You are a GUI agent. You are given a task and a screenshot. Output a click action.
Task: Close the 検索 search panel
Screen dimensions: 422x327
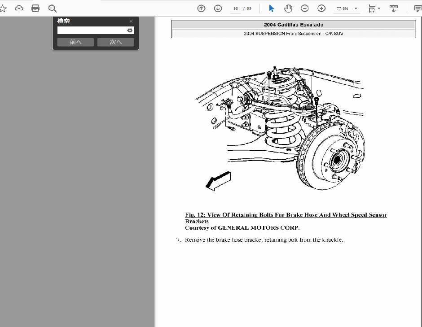coord(131,21)
